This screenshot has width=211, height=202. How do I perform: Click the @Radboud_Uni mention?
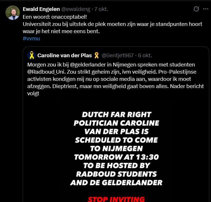point(43,71)
